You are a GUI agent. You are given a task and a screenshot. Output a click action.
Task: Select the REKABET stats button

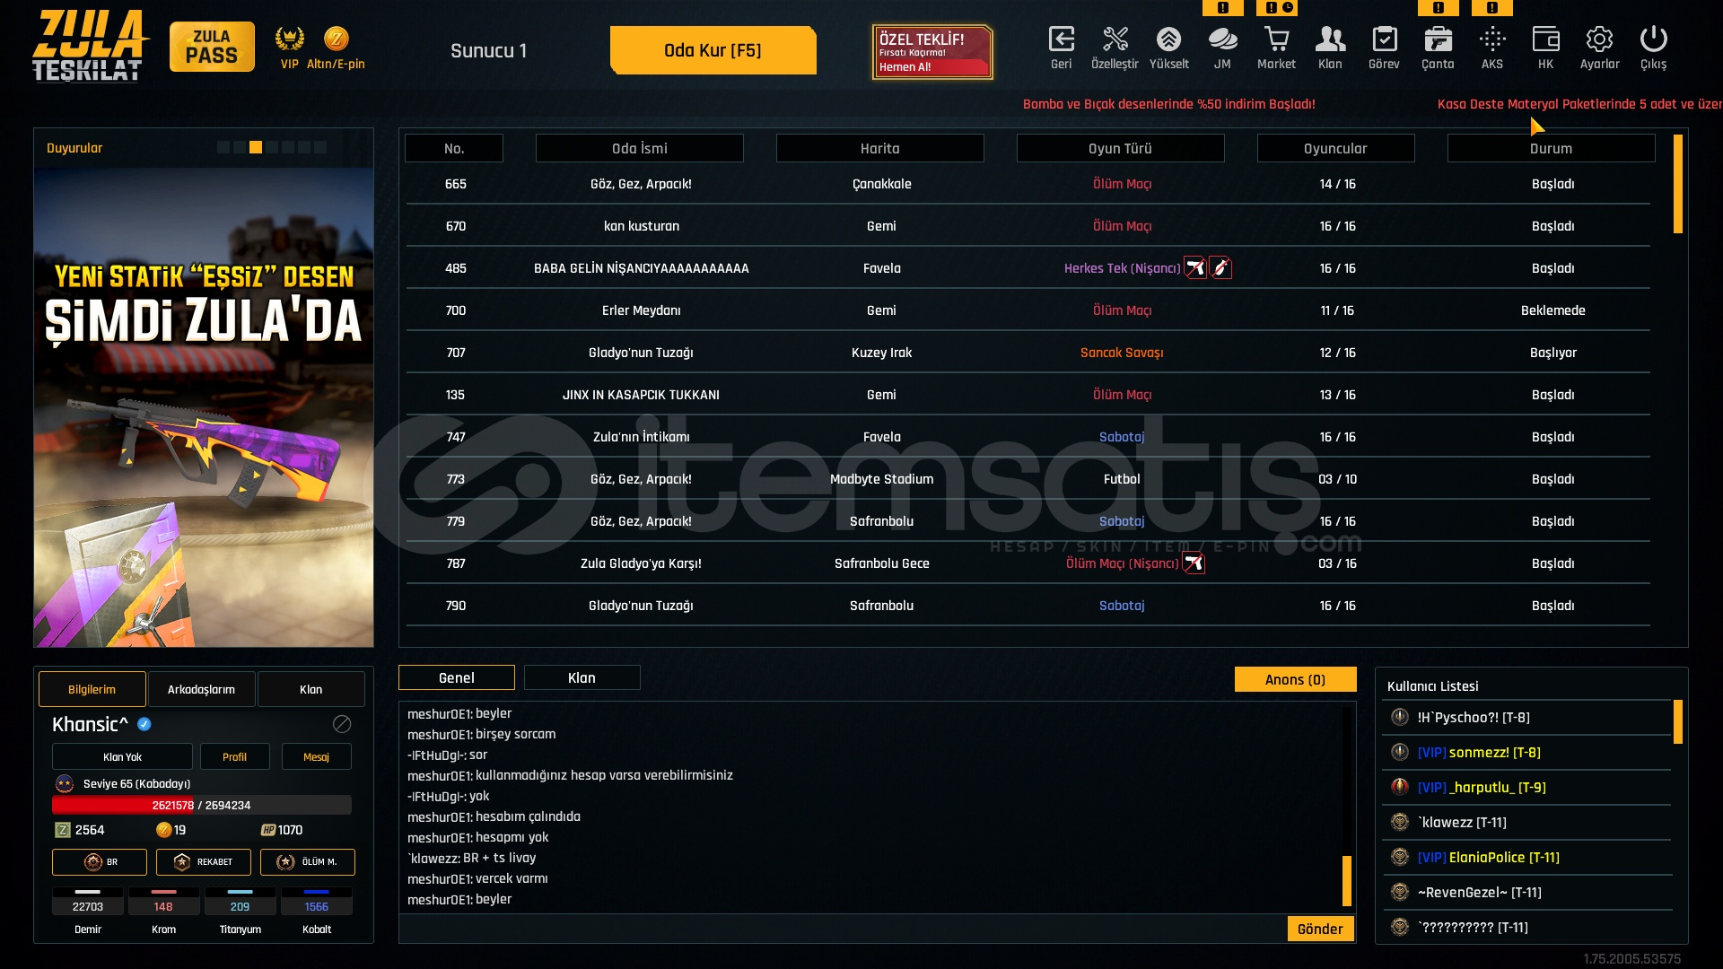[x=204, y=862]
